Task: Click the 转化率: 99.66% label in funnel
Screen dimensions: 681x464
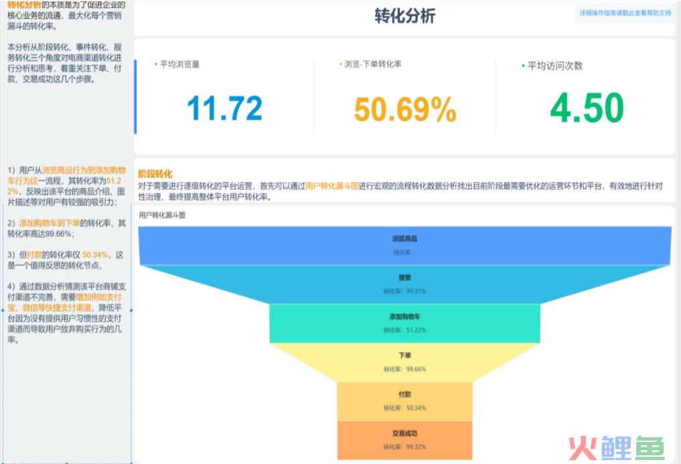Action: tap(404, 370)
